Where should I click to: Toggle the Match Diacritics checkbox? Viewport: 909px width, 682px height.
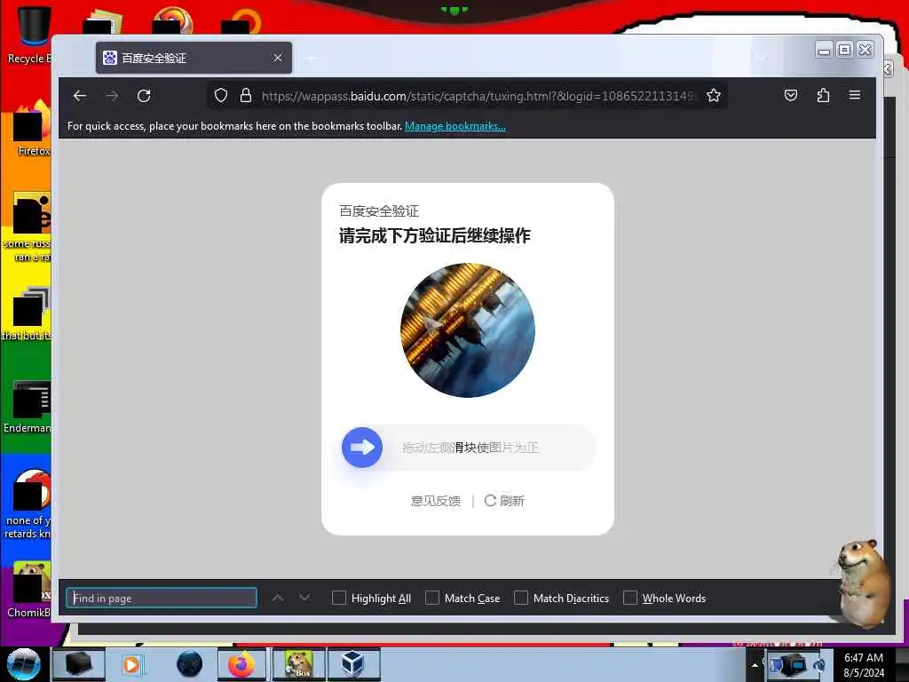pos(520,598)
